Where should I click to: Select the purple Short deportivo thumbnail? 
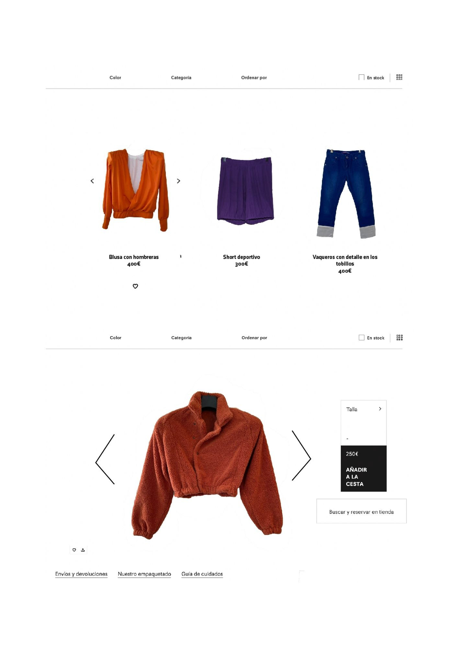[246, 191]
